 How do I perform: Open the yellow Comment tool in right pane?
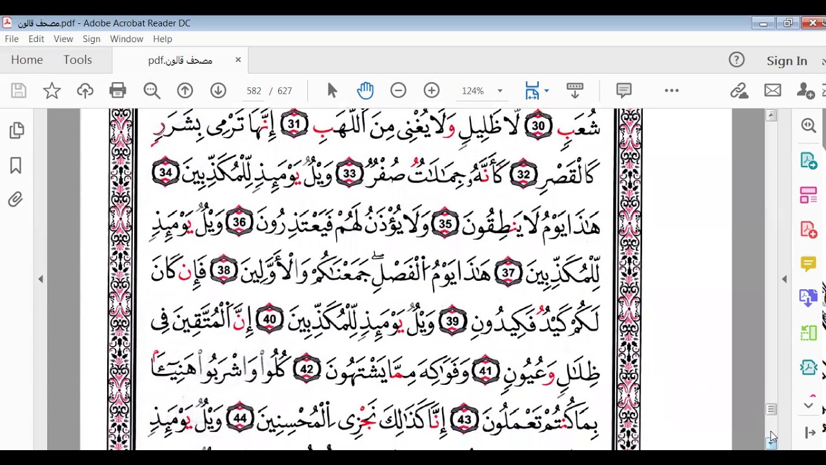[x=809, y=263]
